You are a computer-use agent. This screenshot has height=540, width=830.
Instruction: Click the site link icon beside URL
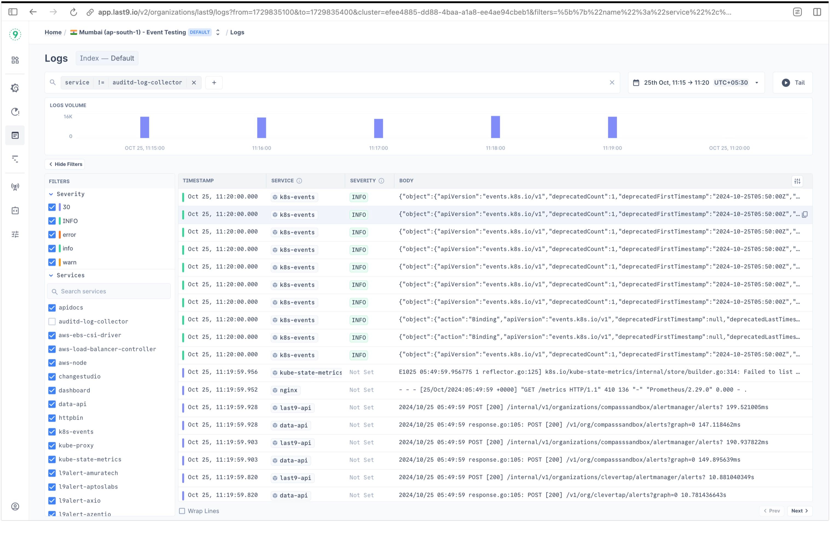(90, 12)
